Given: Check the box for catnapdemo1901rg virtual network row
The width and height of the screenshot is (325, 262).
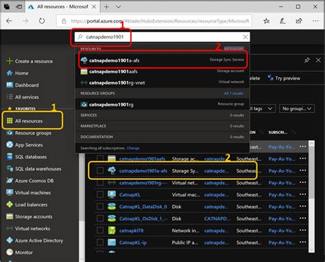Looking at the screenshot, I should (x=100, y=183).
